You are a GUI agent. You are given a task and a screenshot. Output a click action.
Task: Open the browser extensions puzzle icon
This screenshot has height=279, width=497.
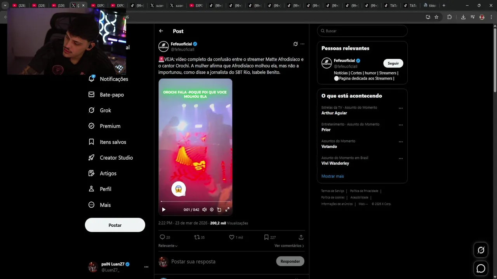pos(450,17)
